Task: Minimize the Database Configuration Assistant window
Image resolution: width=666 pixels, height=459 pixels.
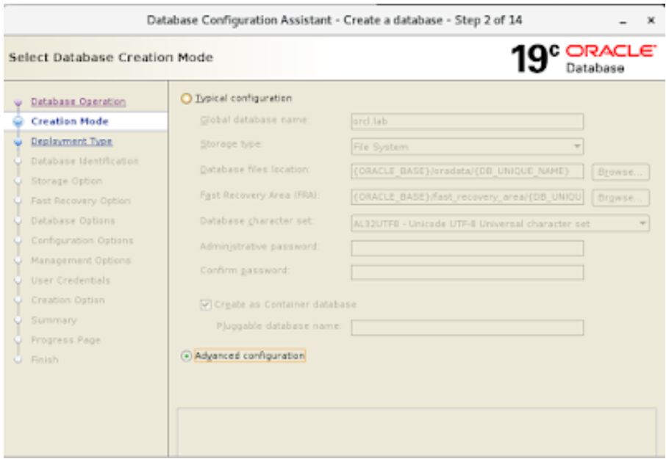Action: (623, 21)
